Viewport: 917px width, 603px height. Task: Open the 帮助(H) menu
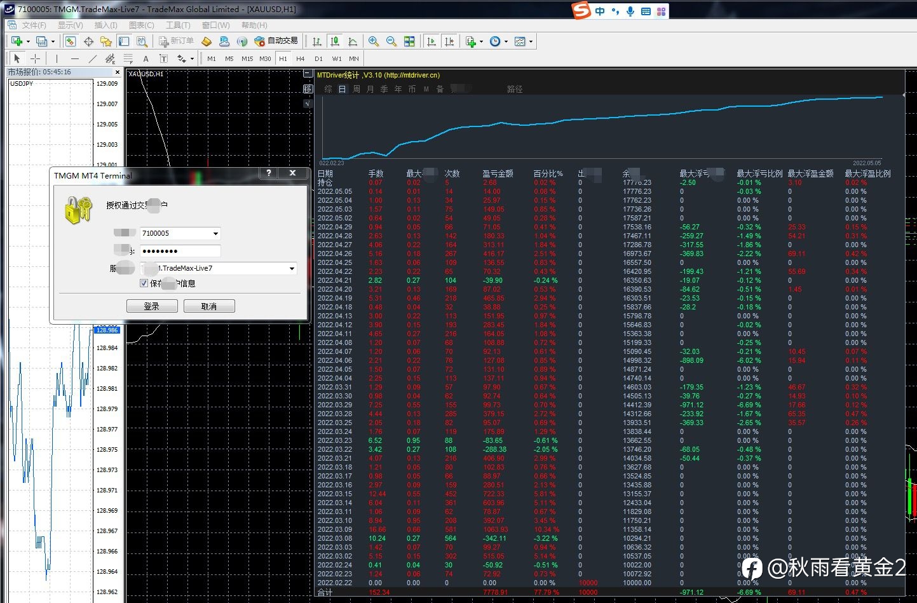pyautogui.click(x=254, y=25)
